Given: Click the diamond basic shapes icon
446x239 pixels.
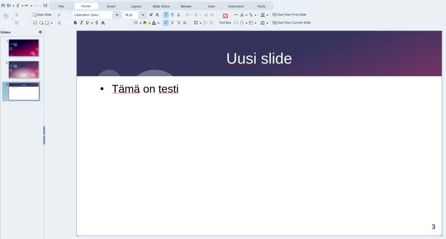Looking at the screenshot, I should click(x=242, y=23).
